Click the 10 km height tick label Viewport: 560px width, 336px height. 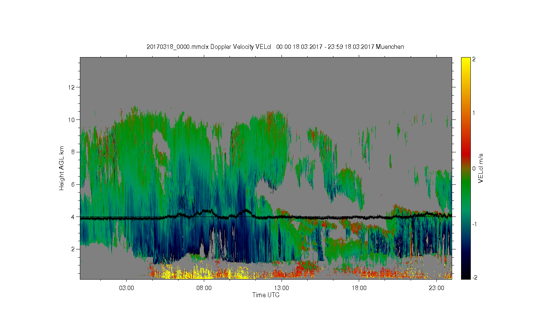click(x=72, y=119)
